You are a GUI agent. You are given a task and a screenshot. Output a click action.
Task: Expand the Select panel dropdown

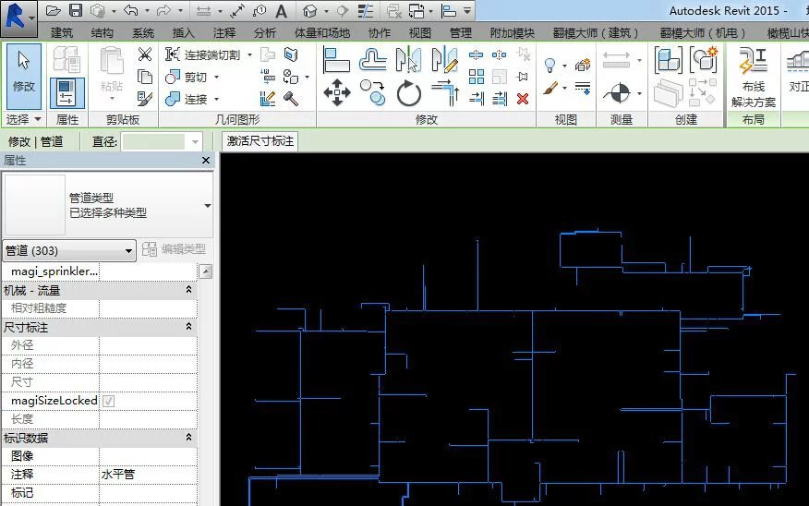tap(23, 119)
